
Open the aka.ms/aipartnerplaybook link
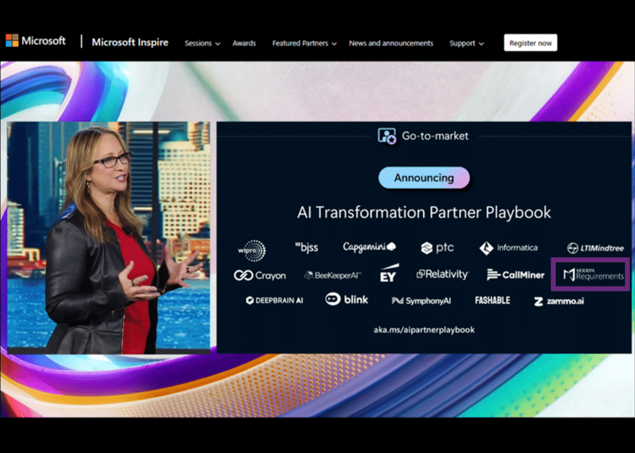(424, 330)
